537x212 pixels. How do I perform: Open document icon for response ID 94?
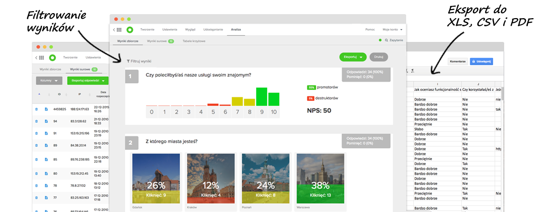coord(46,121)
